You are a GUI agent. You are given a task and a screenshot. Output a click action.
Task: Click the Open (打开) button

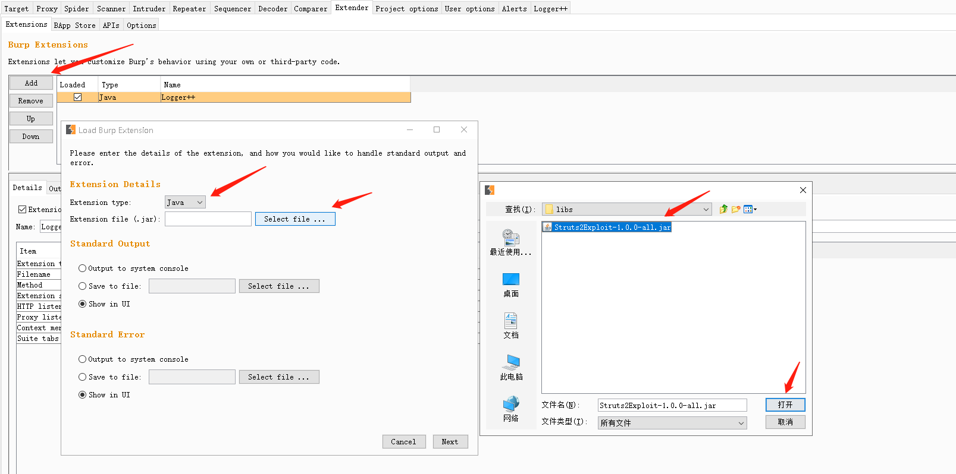click(x=785, y=405)
